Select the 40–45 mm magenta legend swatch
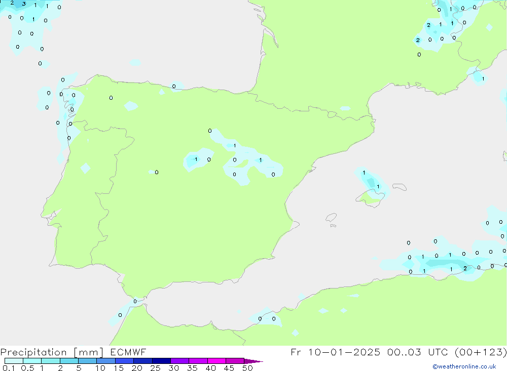The width and height of the screenshot is (507, 371). 216,361
